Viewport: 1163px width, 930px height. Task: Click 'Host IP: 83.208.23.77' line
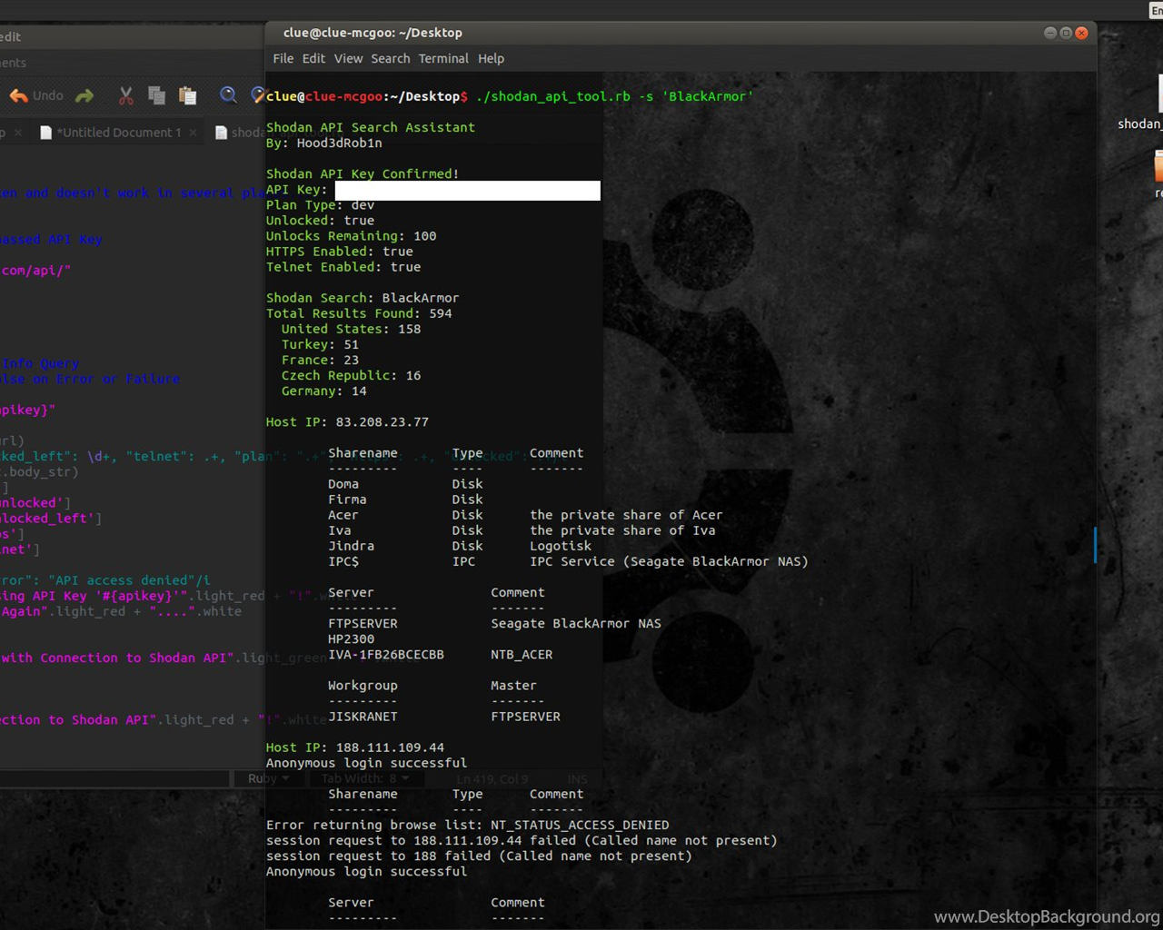[x=347, y=421]
